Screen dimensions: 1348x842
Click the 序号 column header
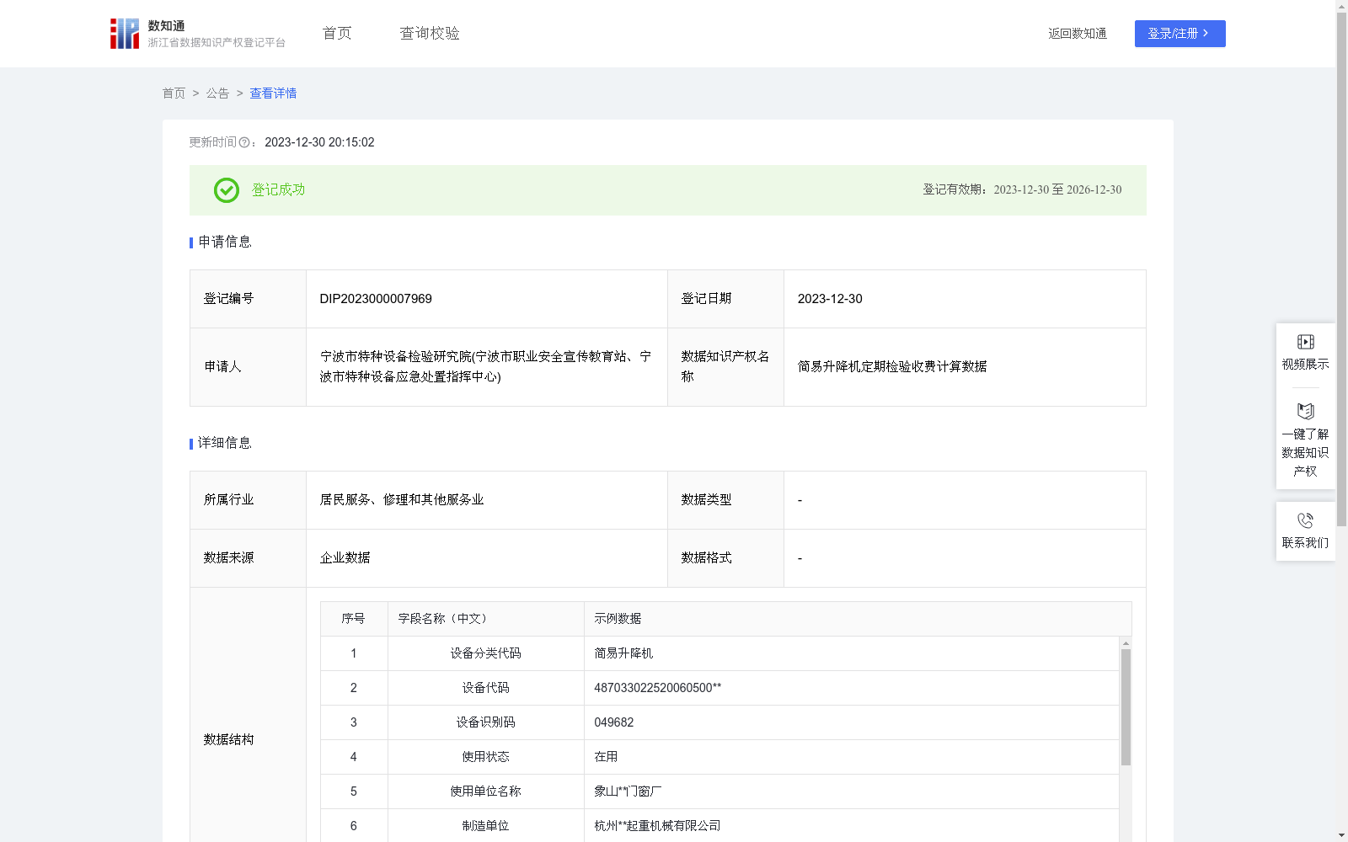[x=353, y=619]
